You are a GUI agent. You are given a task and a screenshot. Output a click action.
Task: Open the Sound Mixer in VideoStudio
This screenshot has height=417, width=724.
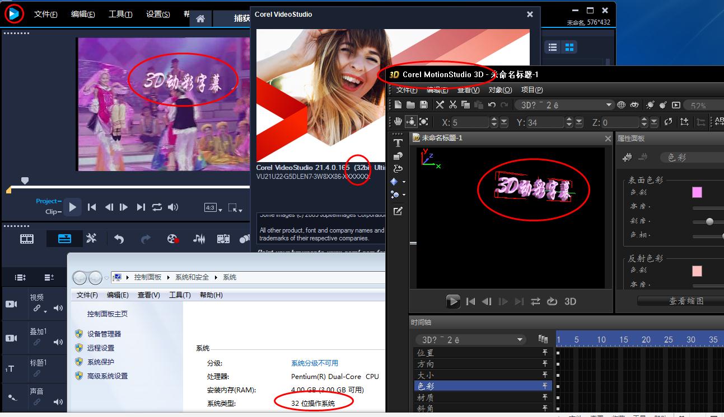[x=199, y=239]
